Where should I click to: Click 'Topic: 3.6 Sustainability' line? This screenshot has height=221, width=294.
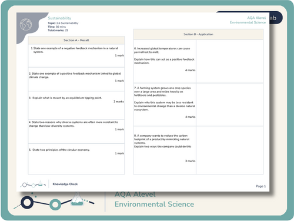pyautogui.click(x=63, y=23)
